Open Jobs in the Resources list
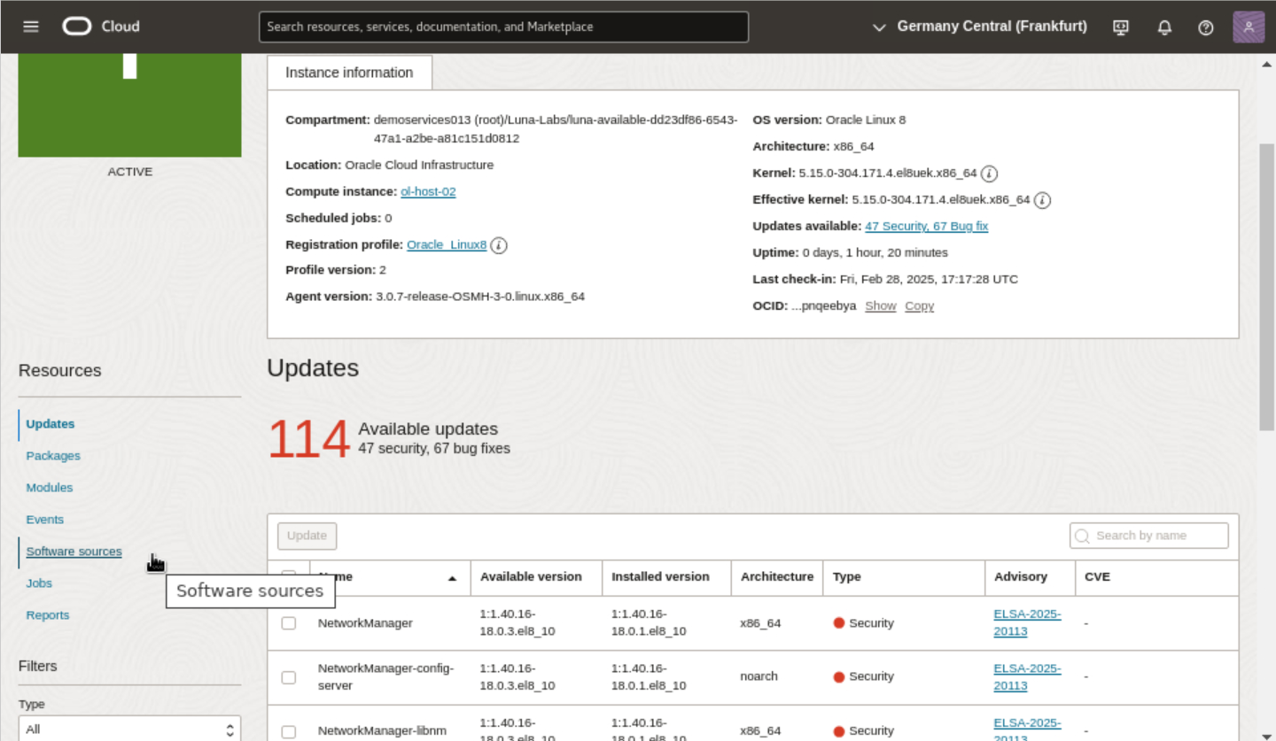Viewport: 1276px width, 741px height. pos(39,583)
